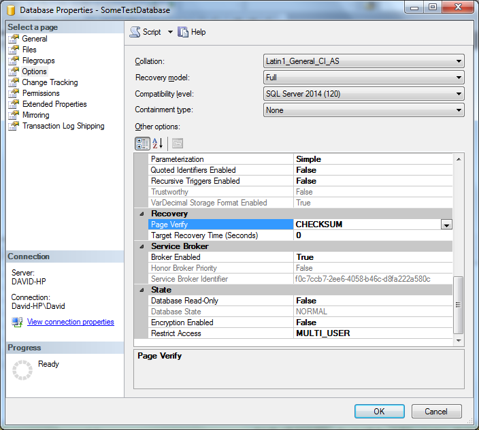Select the VarDecimal Storage Format Enabled row
479x430 pixels.
pos(301,203)
